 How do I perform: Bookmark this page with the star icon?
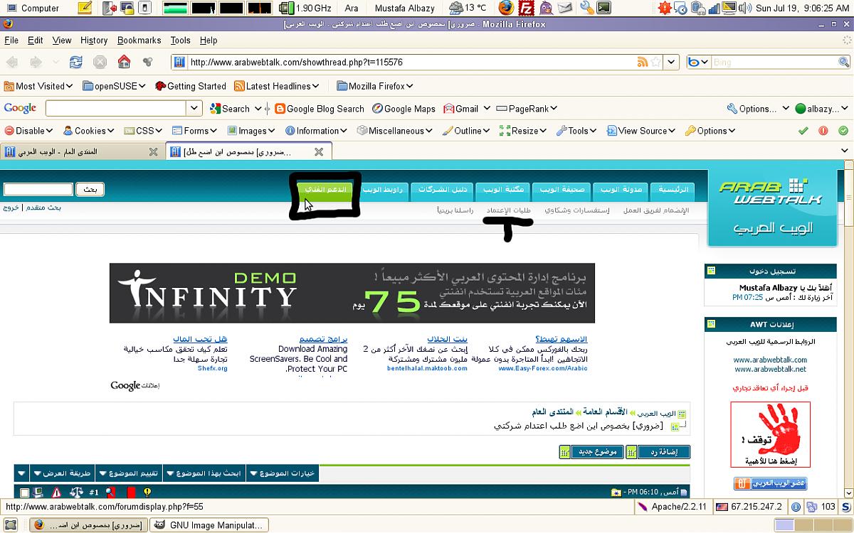pos(655,62)
